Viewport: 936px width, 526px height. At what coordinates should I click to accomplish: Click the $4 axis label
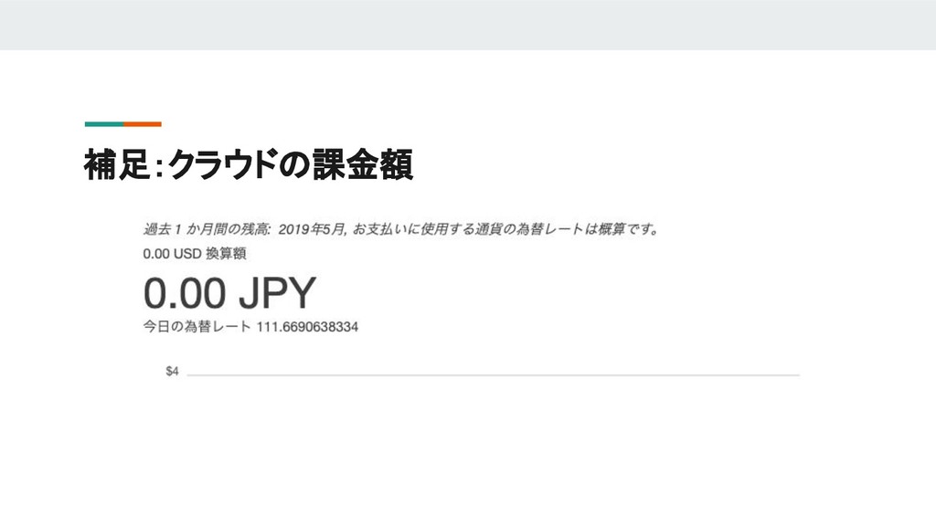click(x=172, y=372)
